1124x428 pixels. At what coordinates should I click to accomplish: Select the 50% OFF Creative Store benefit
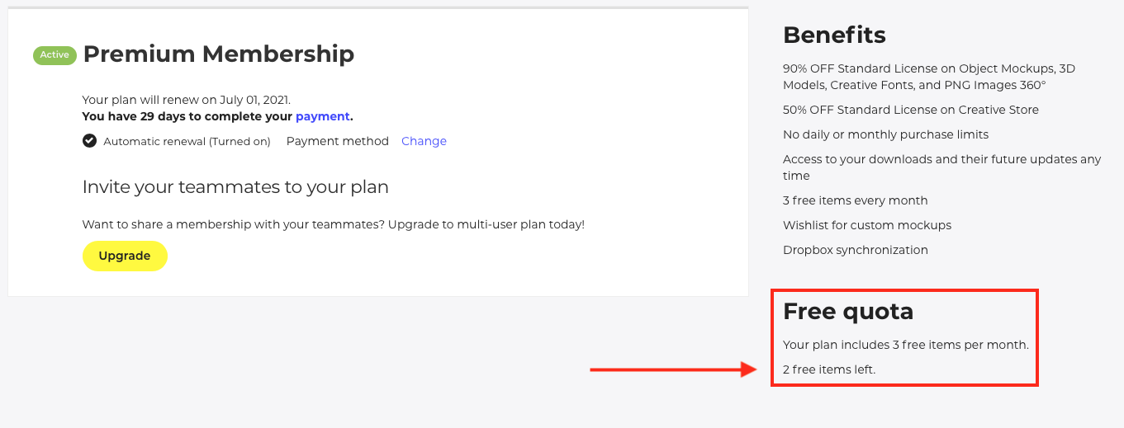911,110
